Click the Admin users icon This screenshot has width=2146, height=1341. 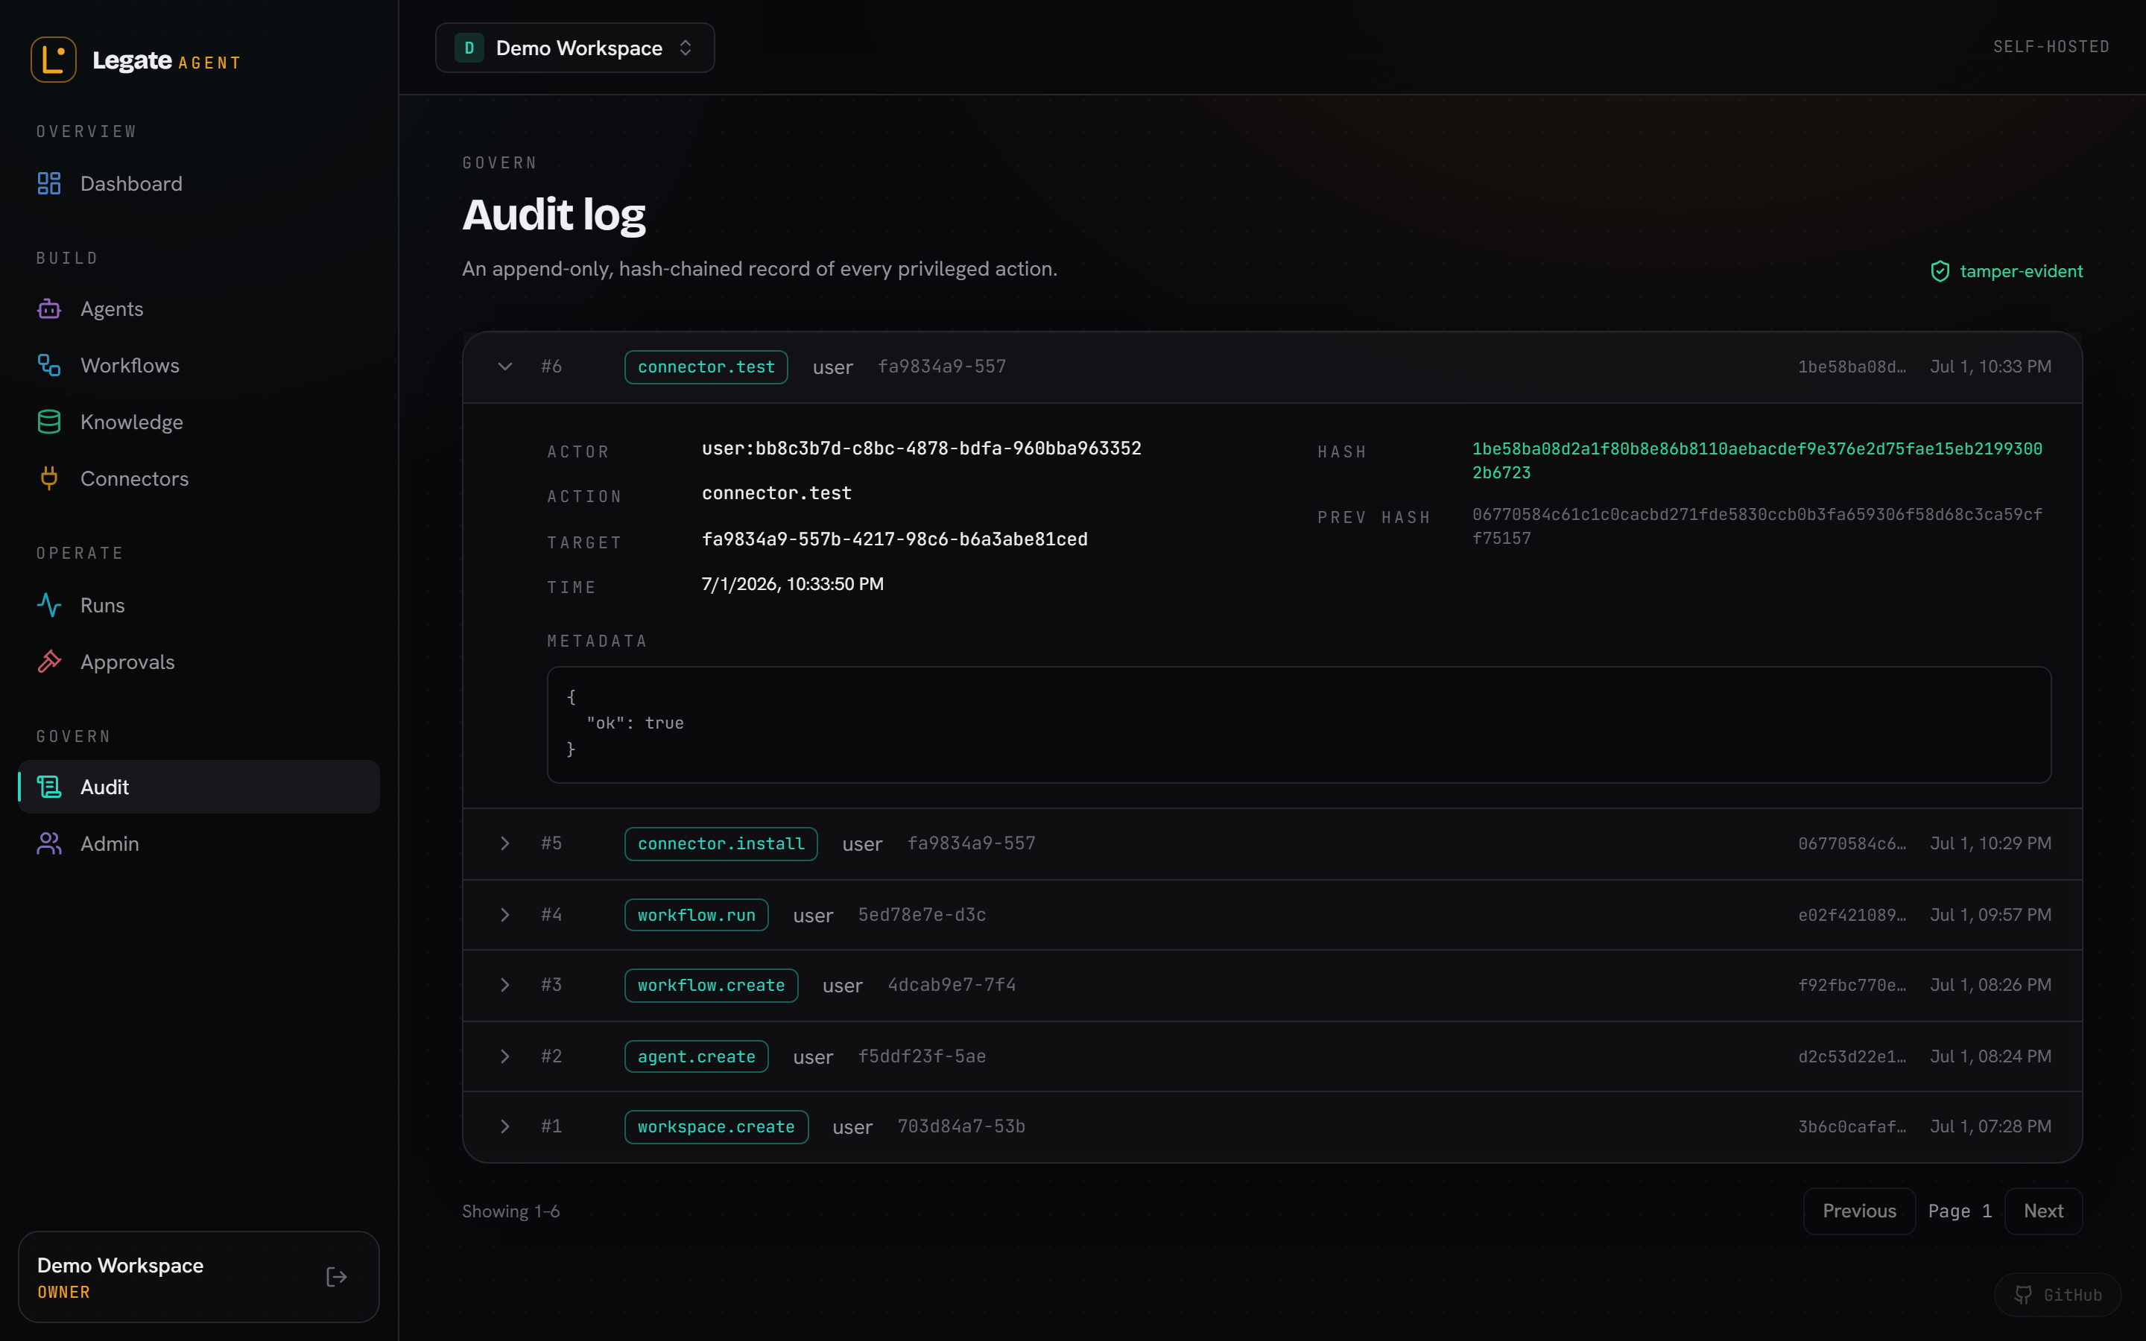point(48,843)
